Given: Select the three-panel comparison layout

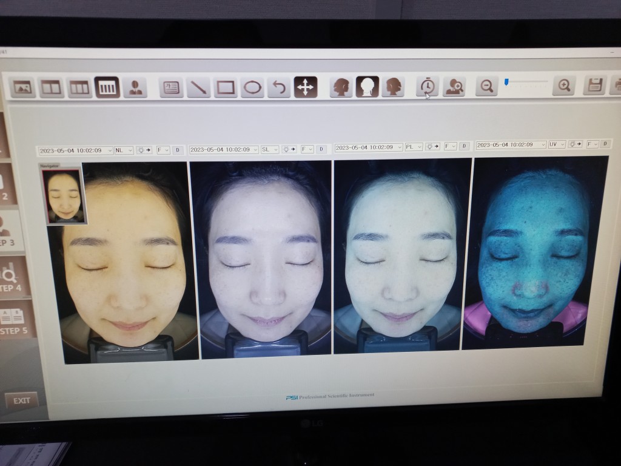Looking at the screenshot, I should point(79,87).
